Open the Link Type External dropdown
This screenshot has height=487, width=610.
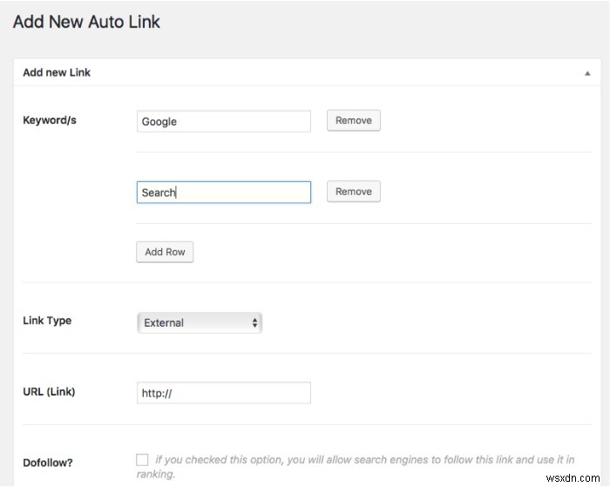(x=200, y=323)
